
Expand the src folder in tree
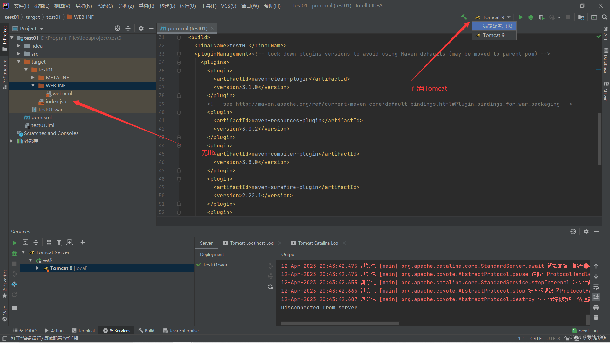tap(19, 54)
